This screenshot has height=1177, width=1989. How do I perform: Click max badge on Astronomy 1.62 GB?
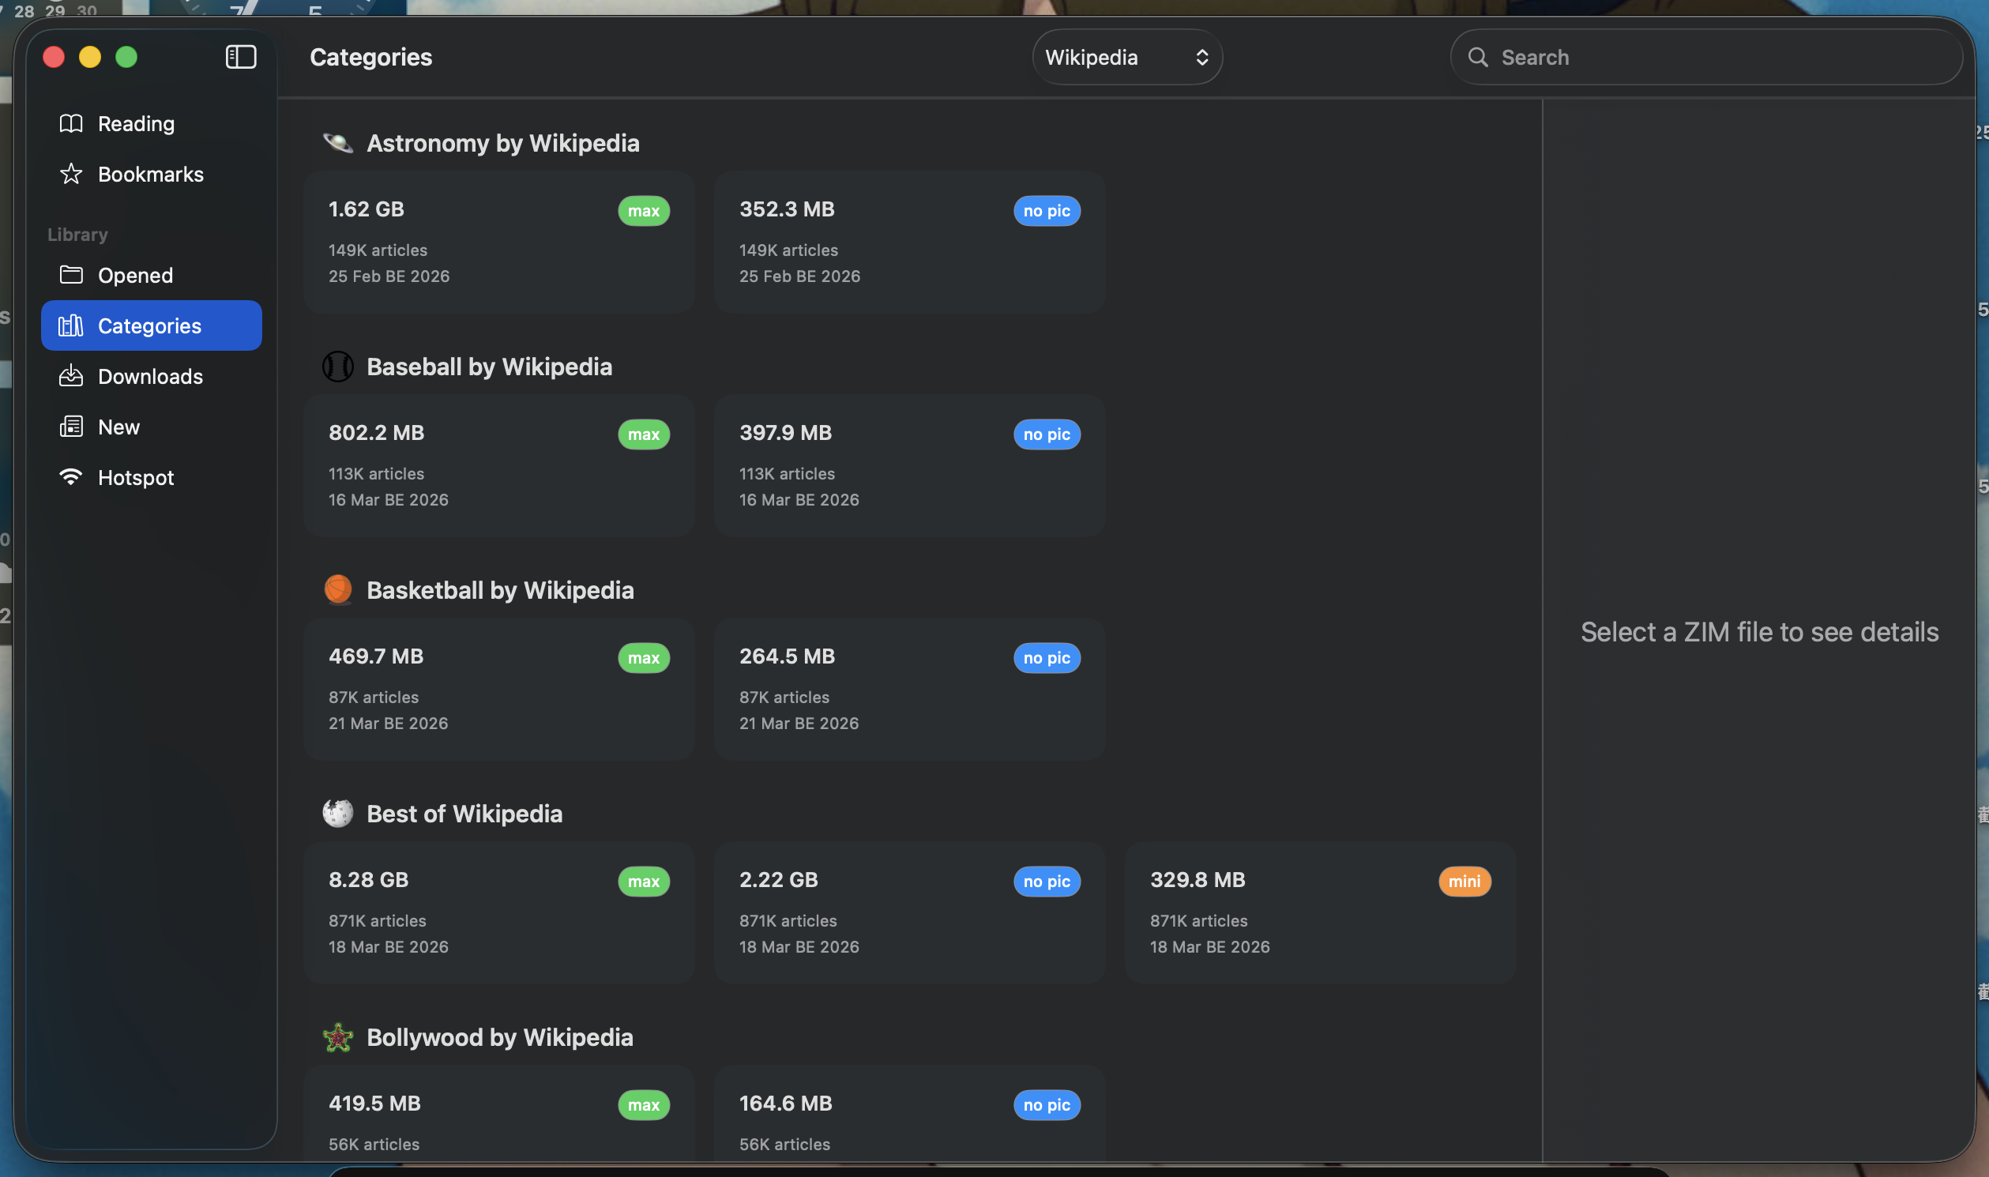(644, 211)
